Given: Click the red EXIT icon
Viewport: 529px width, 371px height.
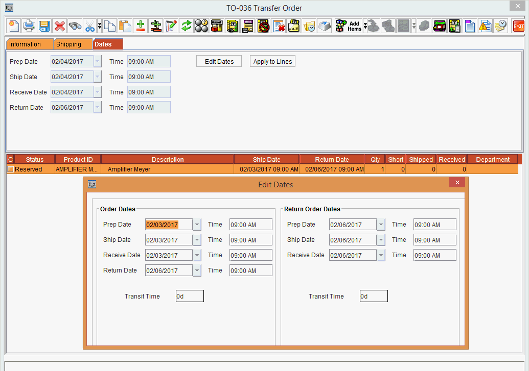Looking at the screenshot, I should (x=518, y=26).
